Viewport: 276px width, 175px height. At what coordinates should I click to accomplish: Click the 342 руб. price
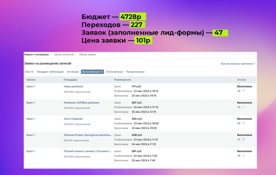click(x=137, y=119)
